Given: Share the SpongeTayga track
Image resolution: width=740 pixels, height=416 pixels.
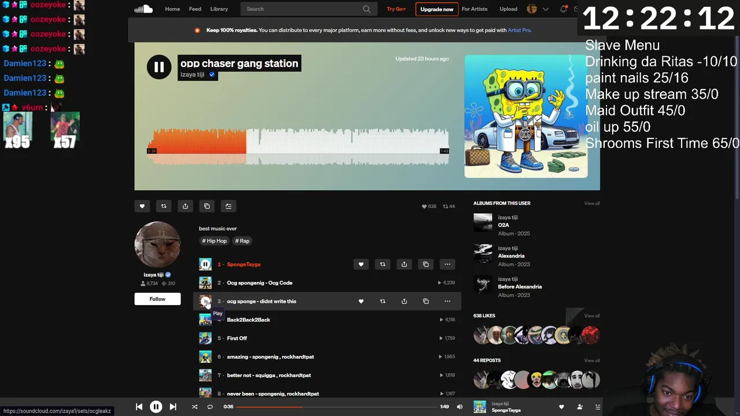Looking at the screenshot, I should [404, 264].
